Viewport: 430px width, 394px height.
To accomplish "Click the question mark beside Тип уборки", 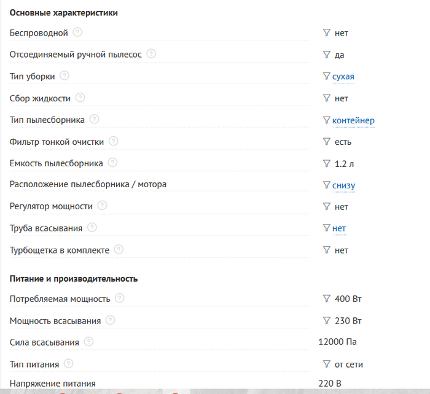I will 64,76.
